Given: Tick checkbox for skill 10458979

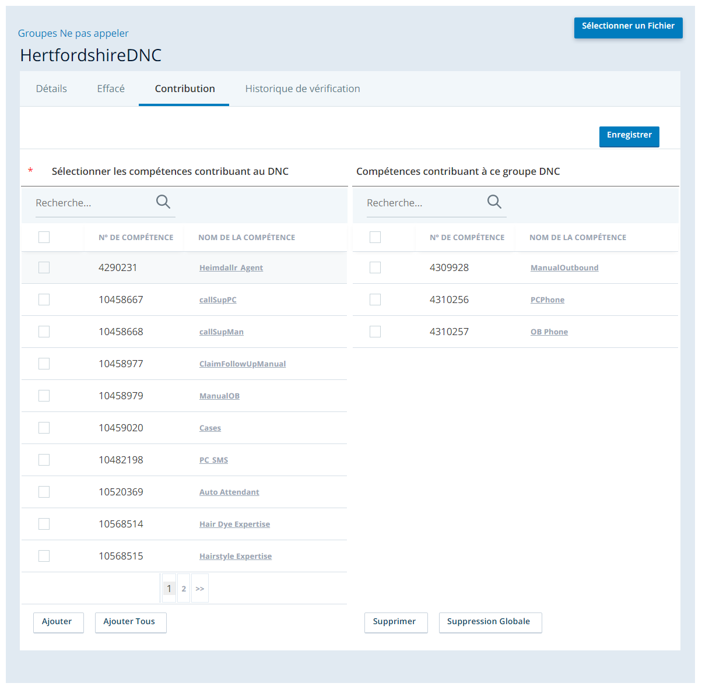Looking at the screenshot, I should tap(44, 396).
